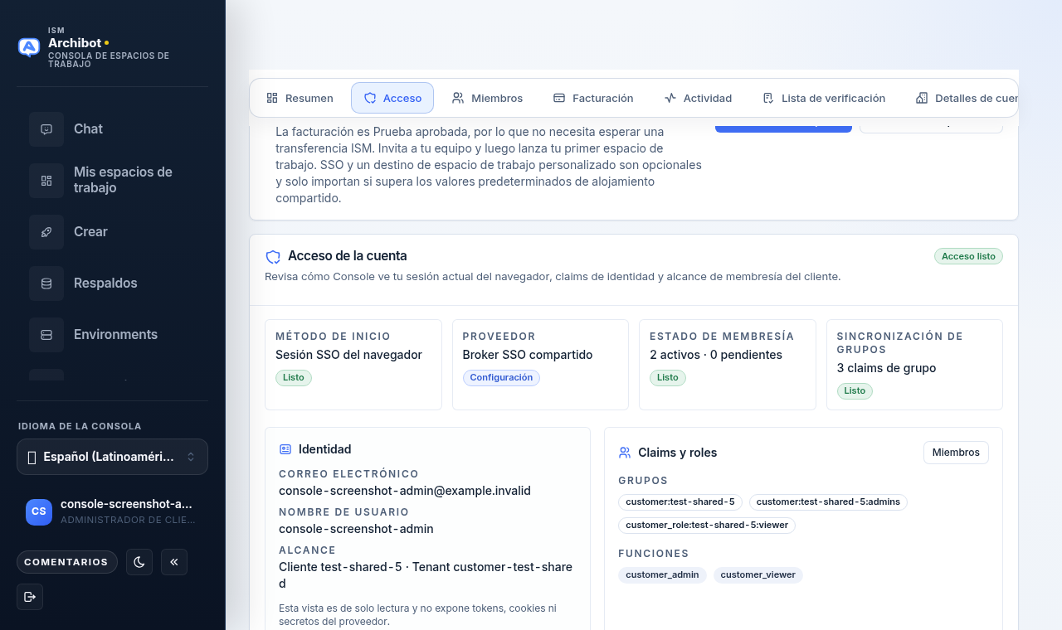Click the Mis espacios de trabajo grid icon
This screenshot has width=1062, height=630.
tap(46, 181)
